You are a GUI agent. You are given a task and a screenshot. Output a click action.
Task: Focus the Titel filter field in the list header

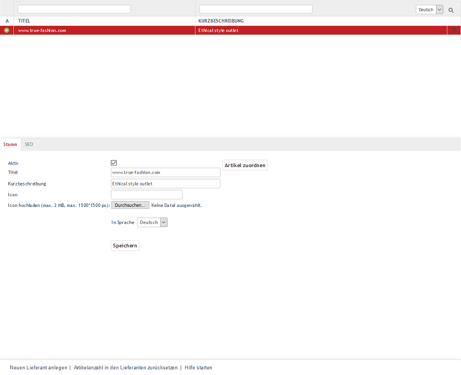coord(74,9)
